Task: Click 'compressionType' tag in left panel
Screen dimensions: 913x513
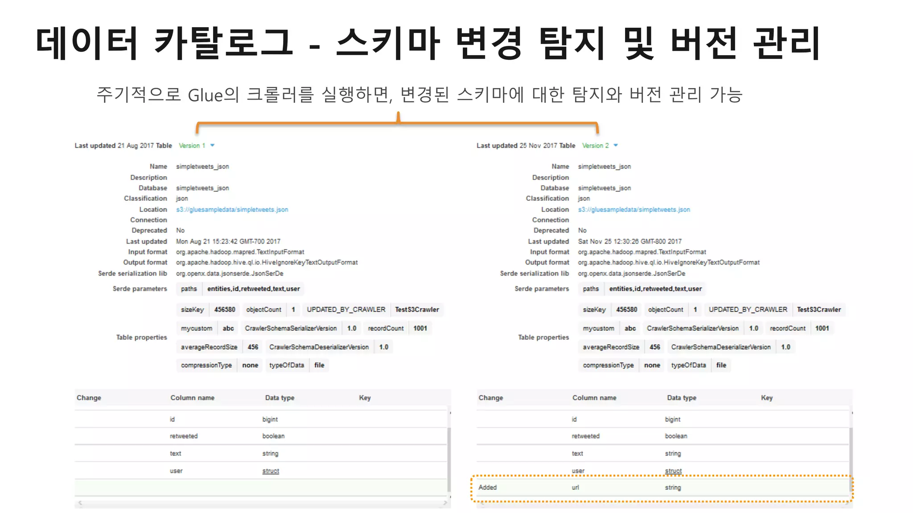Action: click(206, 365)
